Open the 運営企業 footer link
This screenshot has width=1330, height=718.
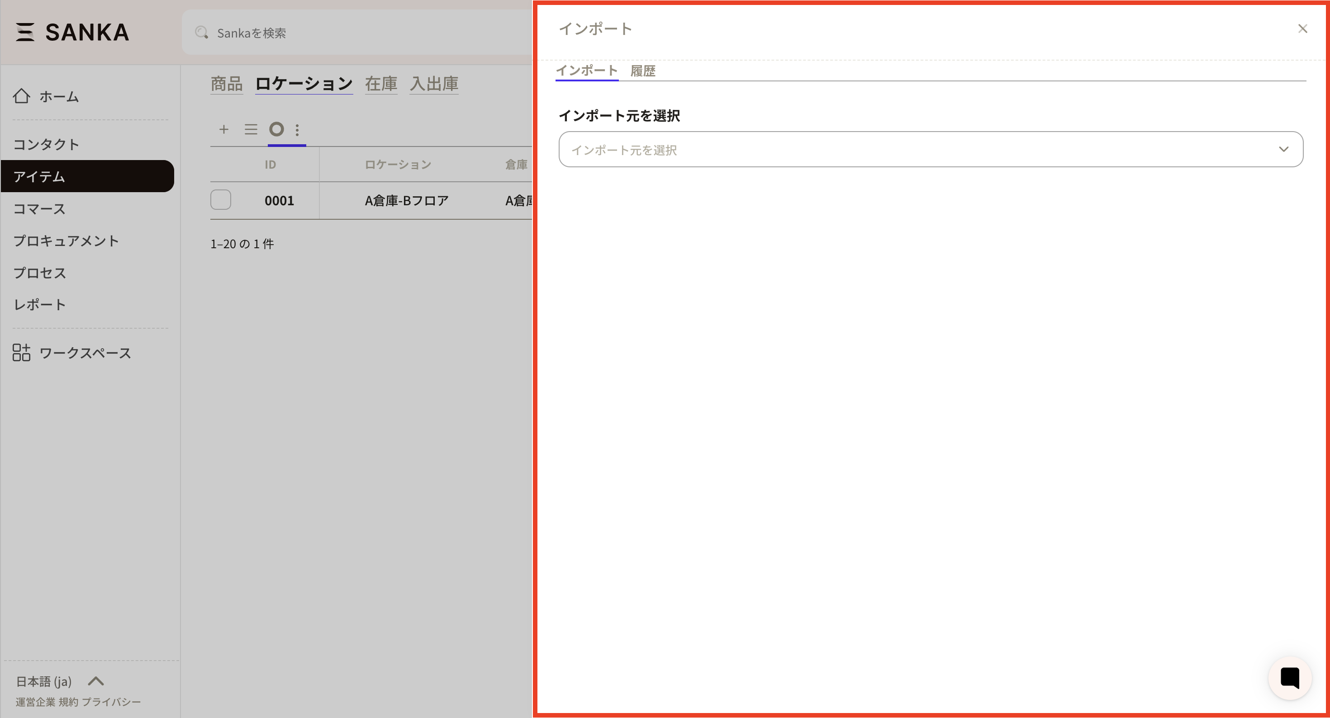pos(35,702)
